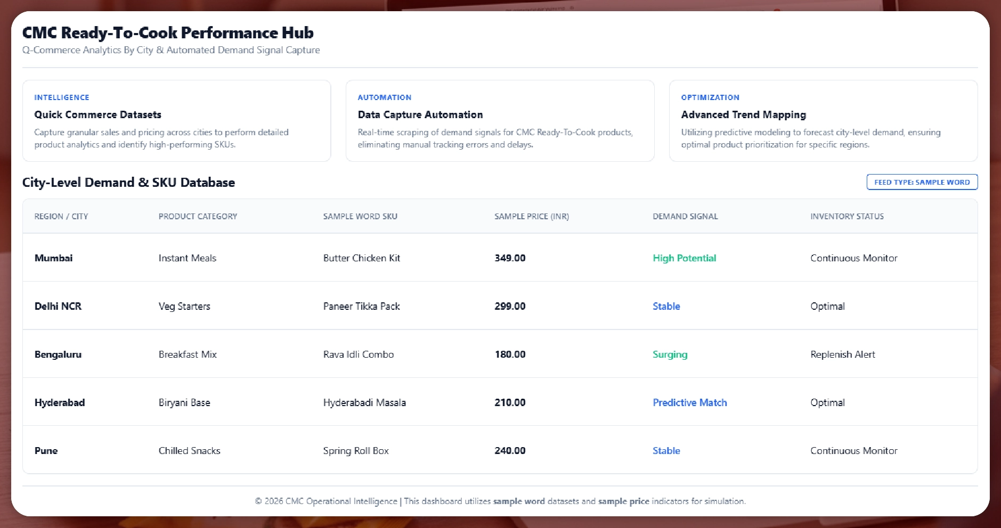This screenshot has width=1001, height=528.
Task: Sort by the Region / City column header
Action: coord(61,217)
